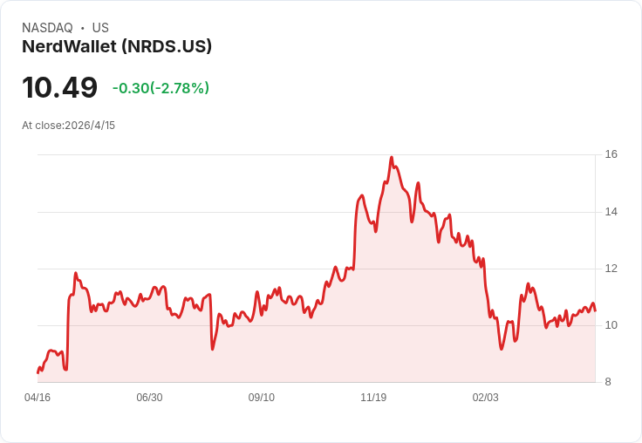The image size is (642, 443).
Task: Select the 06/30 date axis label
Action: [x=149, y=397]
